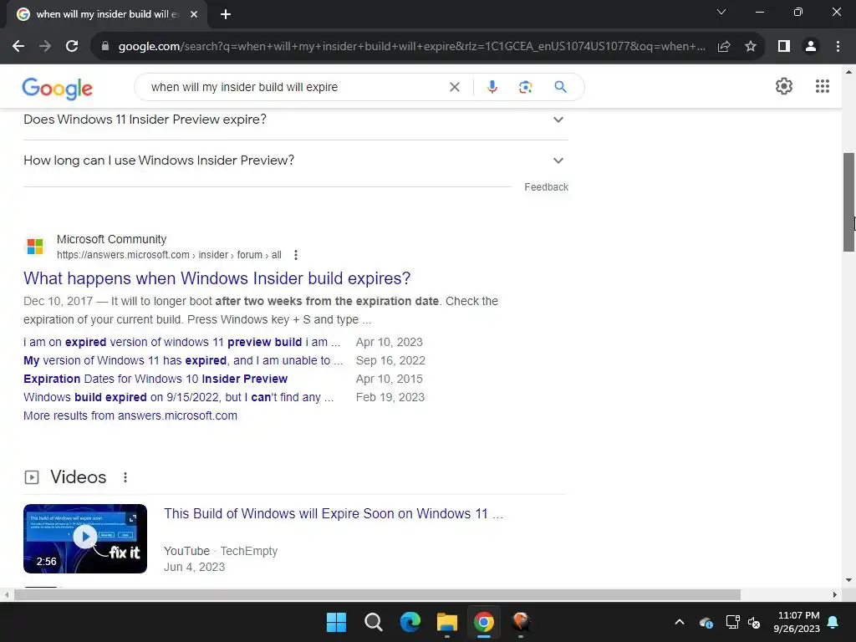Image resolution: width=856 pixels, height=642 pixels.
Task: Show hidden system tray icons
Action: 679,622
